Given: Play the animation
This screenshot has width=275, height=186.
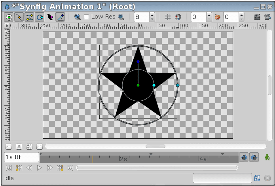Looking at the screenshot, I should click(x=40, y=168).
